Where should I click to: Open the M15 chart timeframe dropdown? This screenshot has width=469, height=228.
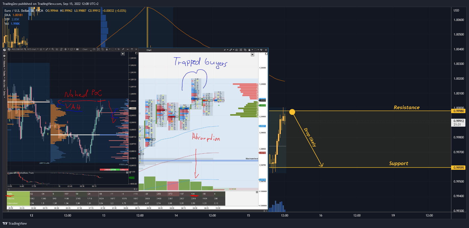(x=33, y=49)
